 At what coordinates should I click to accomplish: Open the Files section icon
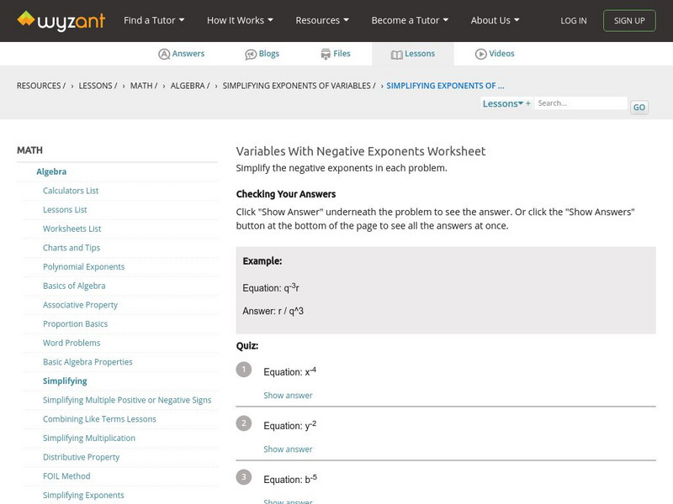coord(326,54)
